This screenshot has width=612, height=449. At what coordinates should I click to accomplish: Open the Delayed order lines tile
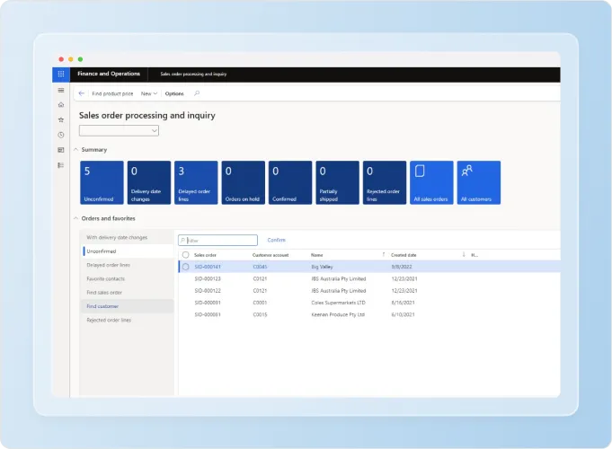[x=196, y=182]
